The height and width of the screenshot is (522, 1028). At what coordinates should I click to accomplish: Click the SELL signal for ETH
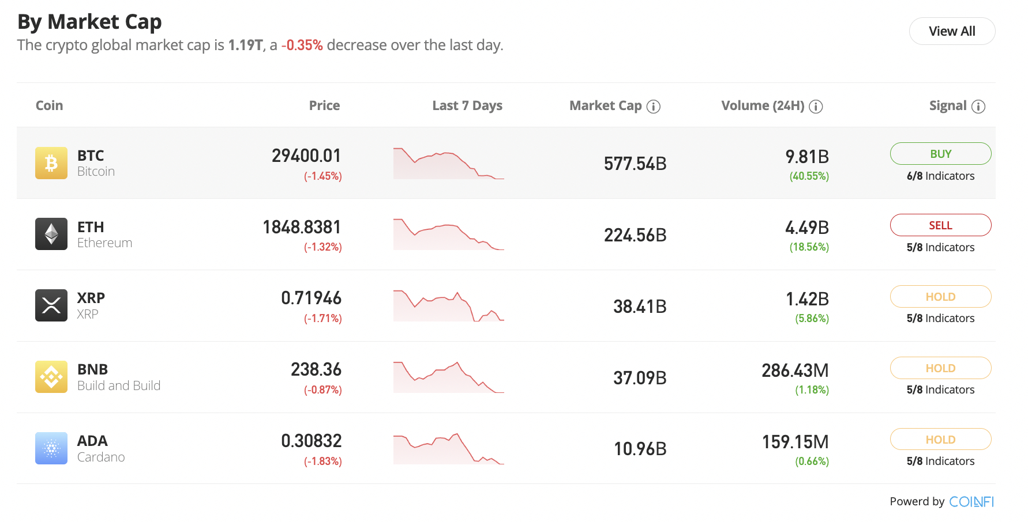pos(940,225)
